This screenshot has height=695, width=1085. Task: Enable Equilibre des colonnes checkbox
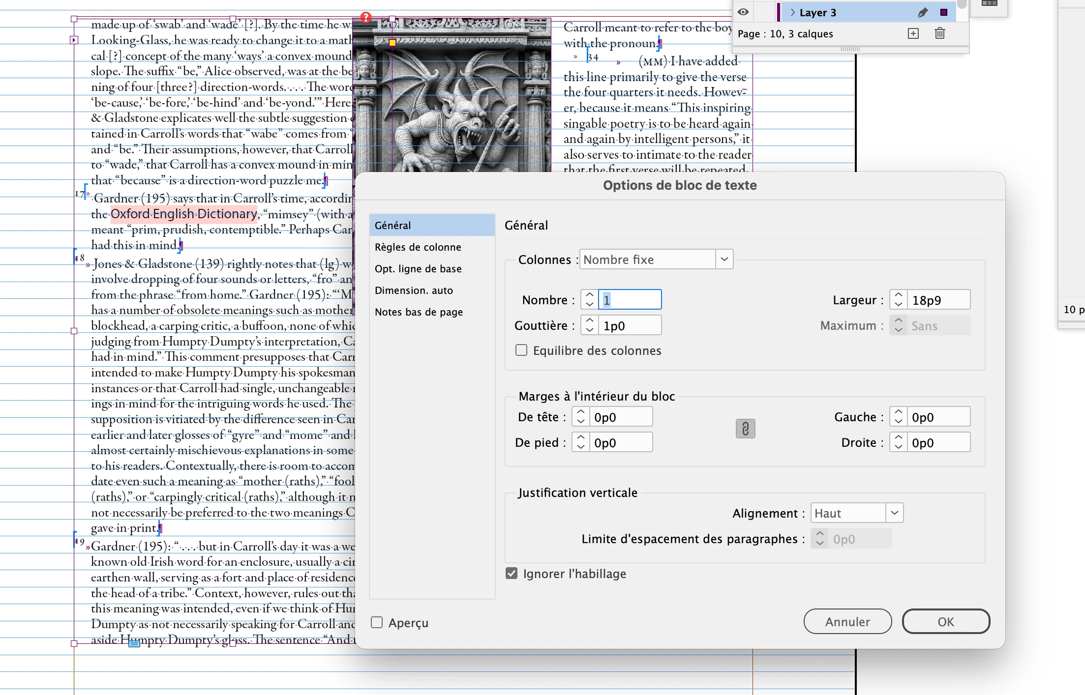click(521, 350)
